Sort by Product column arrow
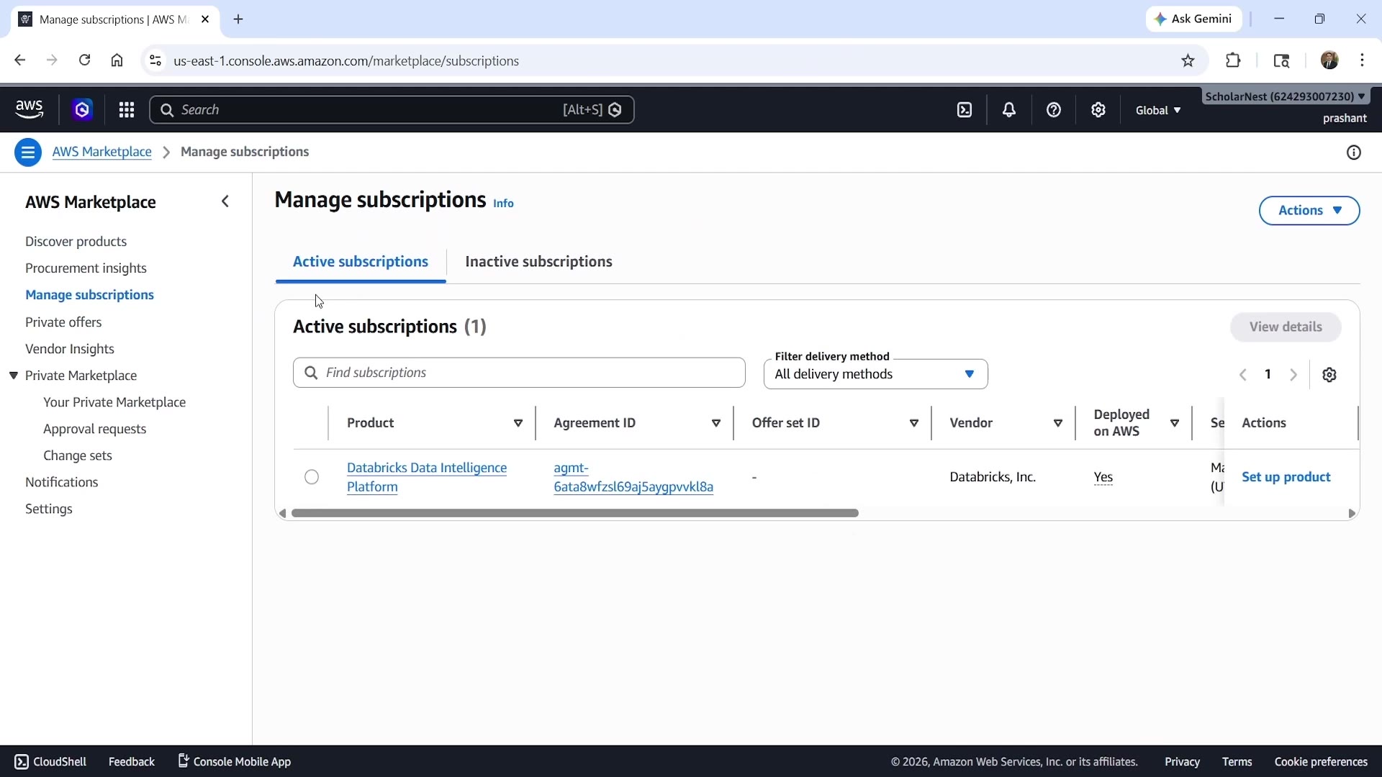 [518, 423]
